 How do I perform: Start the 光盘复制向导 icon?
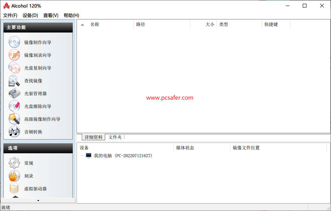click(x=14, y=68)
